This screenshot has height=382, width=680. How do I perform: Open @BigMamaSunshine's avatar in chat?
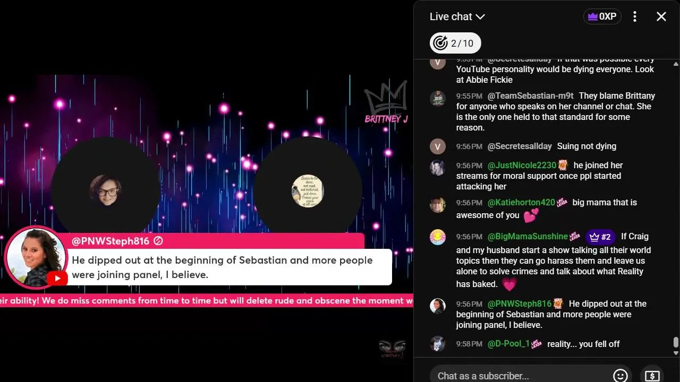(438, 237)
